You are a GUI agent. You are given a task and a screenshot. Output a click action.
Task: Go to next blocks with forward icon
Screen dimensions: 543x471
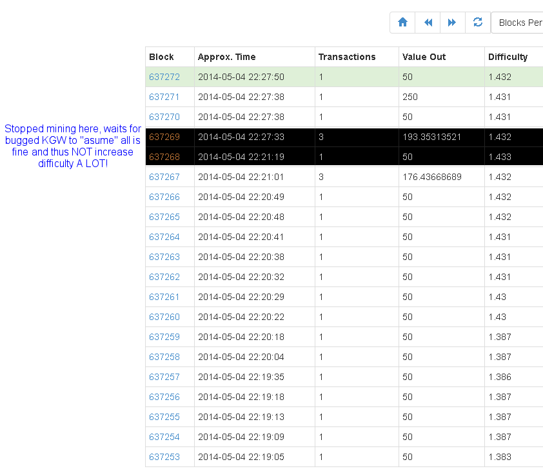click(452, 23)
